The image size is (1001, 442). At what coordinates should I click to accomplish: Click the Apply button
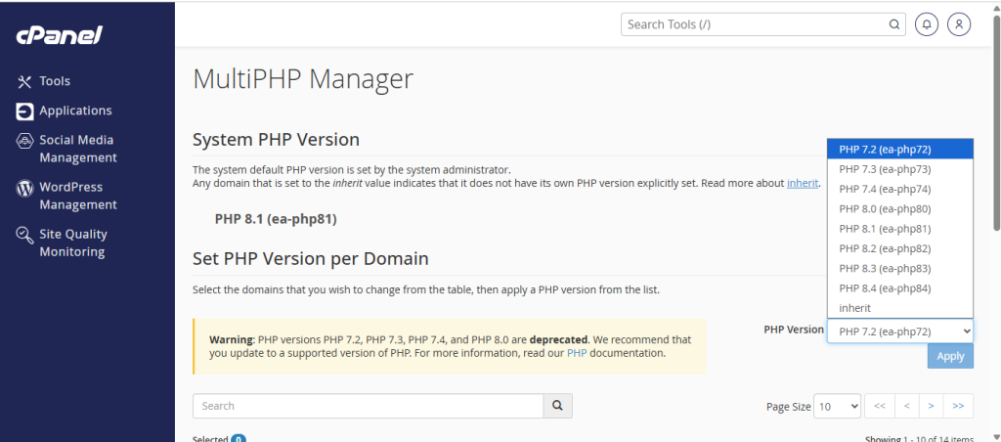pyautogui.click(x=950, y=357)
